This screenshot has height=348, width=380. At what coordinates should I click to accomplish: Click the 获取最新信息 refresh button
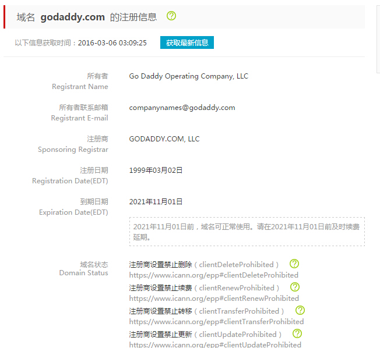point(187,42)
